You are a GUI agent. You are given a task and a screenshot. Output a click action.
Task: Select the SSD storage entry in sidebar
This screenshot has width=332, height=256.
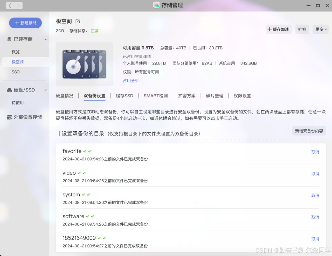pyautogui.click(x=16, y=72)
